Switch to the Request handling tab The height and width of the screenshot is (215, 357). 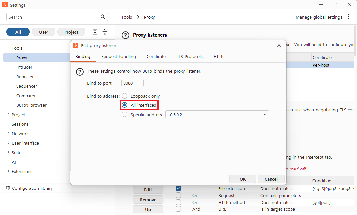[x=118, y=56]
